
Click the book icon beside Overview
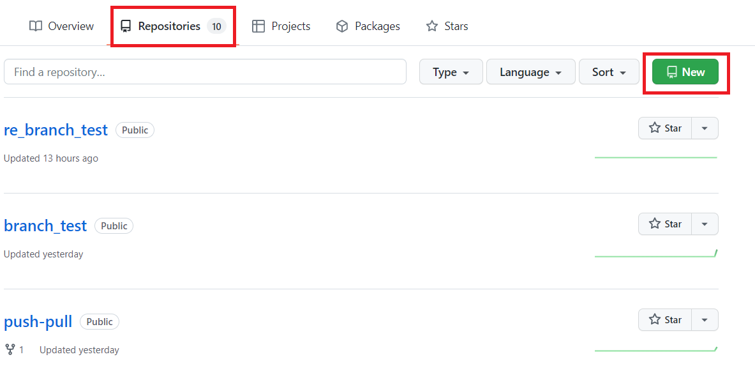(36, 26)
